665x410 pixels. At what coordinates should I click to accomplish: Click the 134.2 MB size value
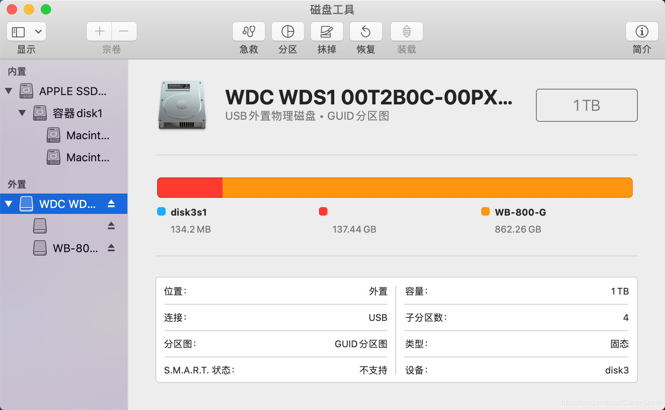point(191,230)
